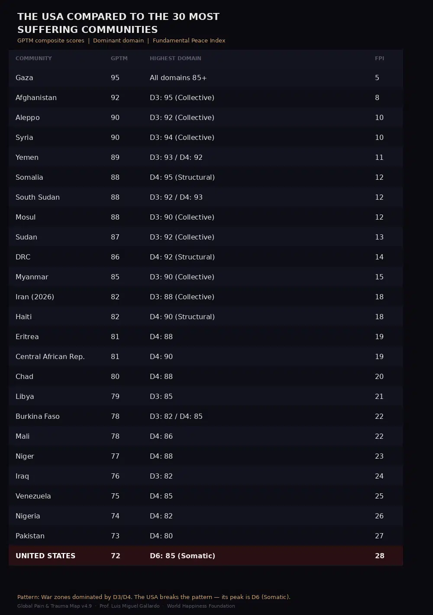Click the COMMUNITY column header
Image resolution: width=433 pixels, height=615 pixels.
(x=34, y=58)
